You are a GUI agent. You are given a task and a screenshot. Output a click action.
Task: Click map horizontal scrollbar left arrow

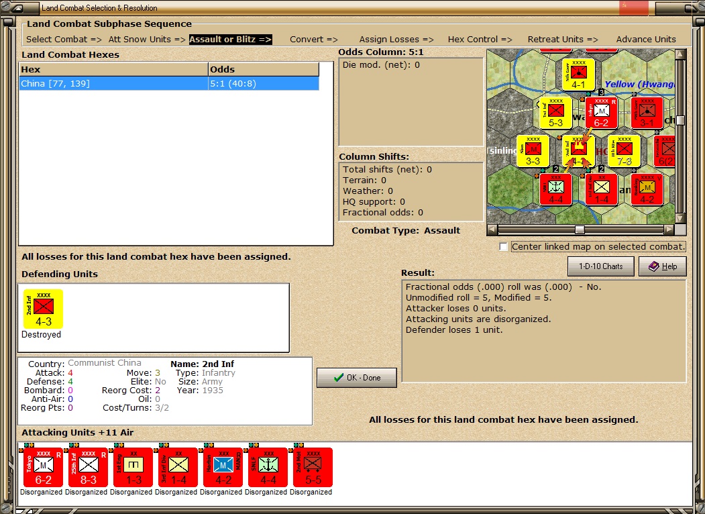(492, 229)
